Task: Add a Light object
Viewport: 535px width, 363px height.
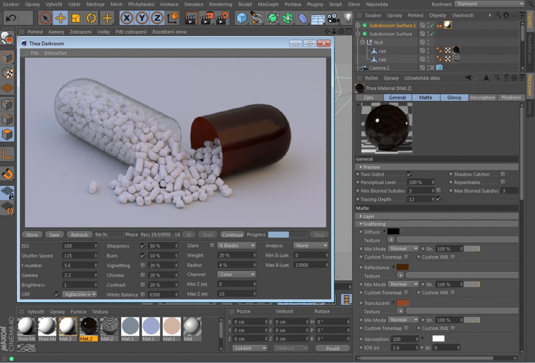Action: 347,18
